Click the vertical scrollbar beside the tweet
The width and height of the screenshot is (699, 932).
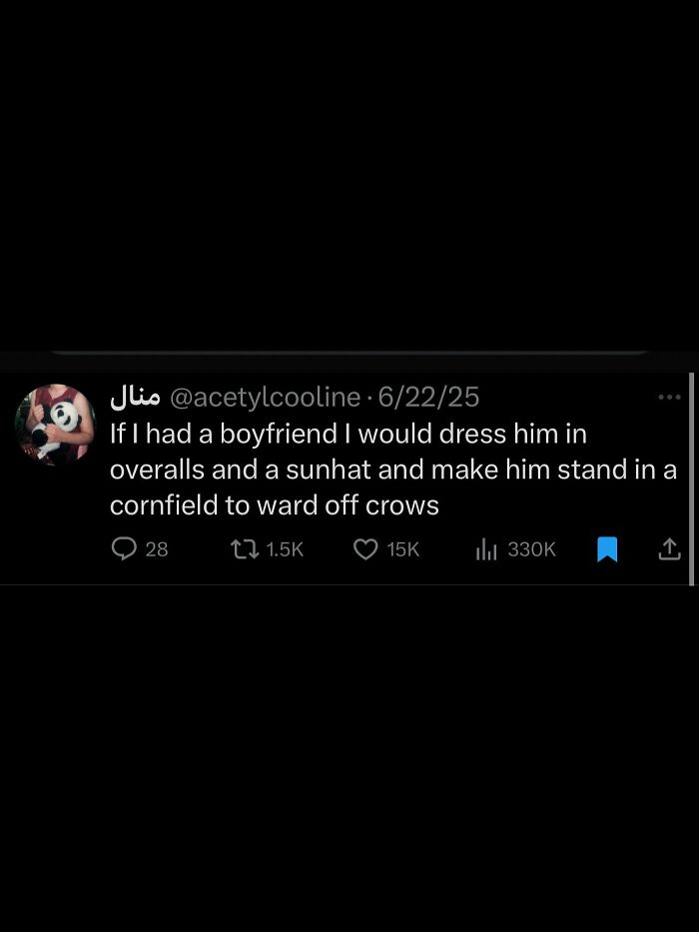click(691, 479)
